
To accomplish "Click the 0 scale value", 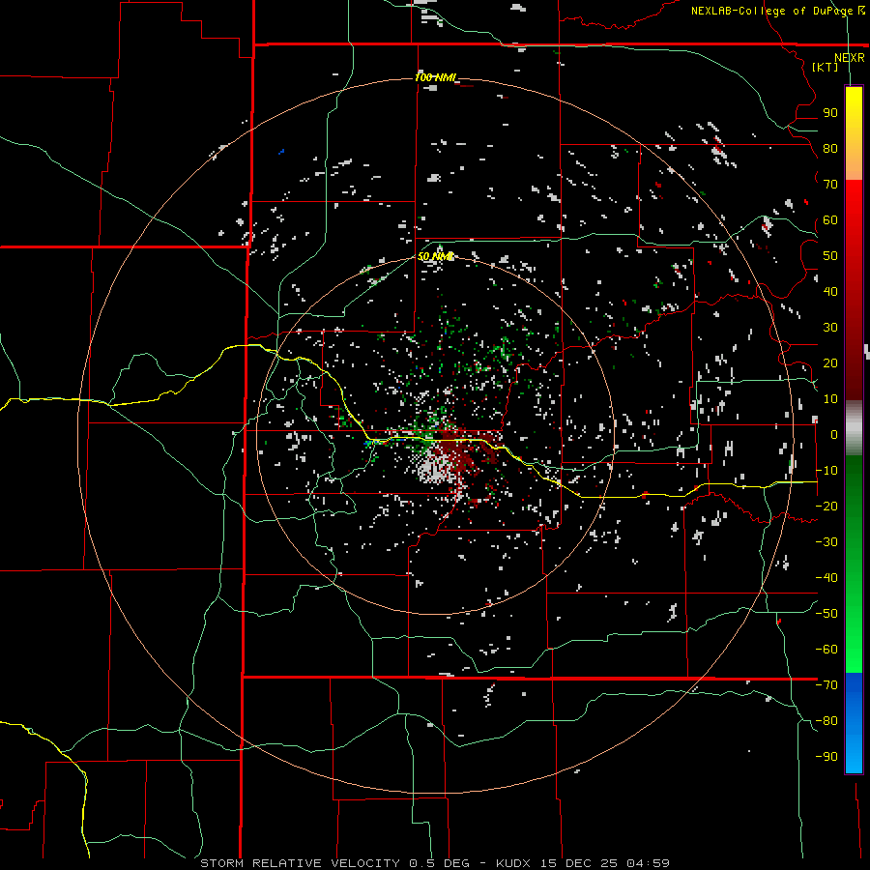I will pyautogui.click(x=833, y=435).
